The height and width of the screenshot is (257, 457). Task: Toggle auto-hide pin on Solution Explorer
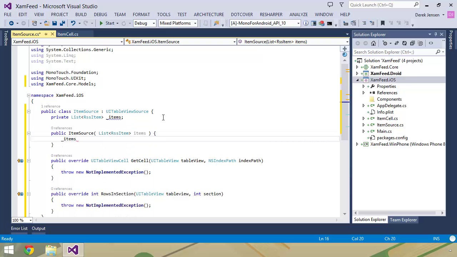(436, 35)
